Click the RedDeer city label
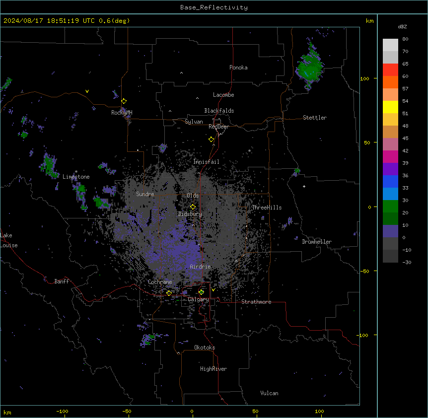Screen dimensions: 428x418 218,127
